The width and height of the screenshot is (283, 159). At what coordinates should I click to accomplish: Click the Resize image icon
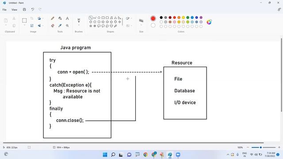(x=32, y=26)
